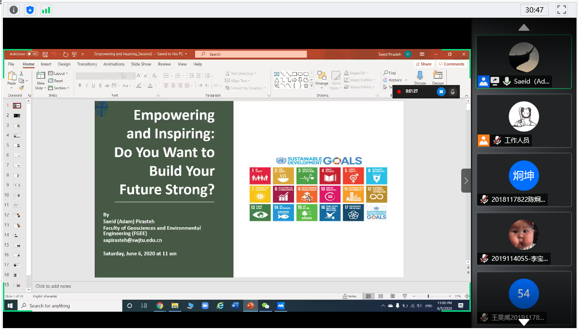Open the Comments pane button

click(452, 64)
